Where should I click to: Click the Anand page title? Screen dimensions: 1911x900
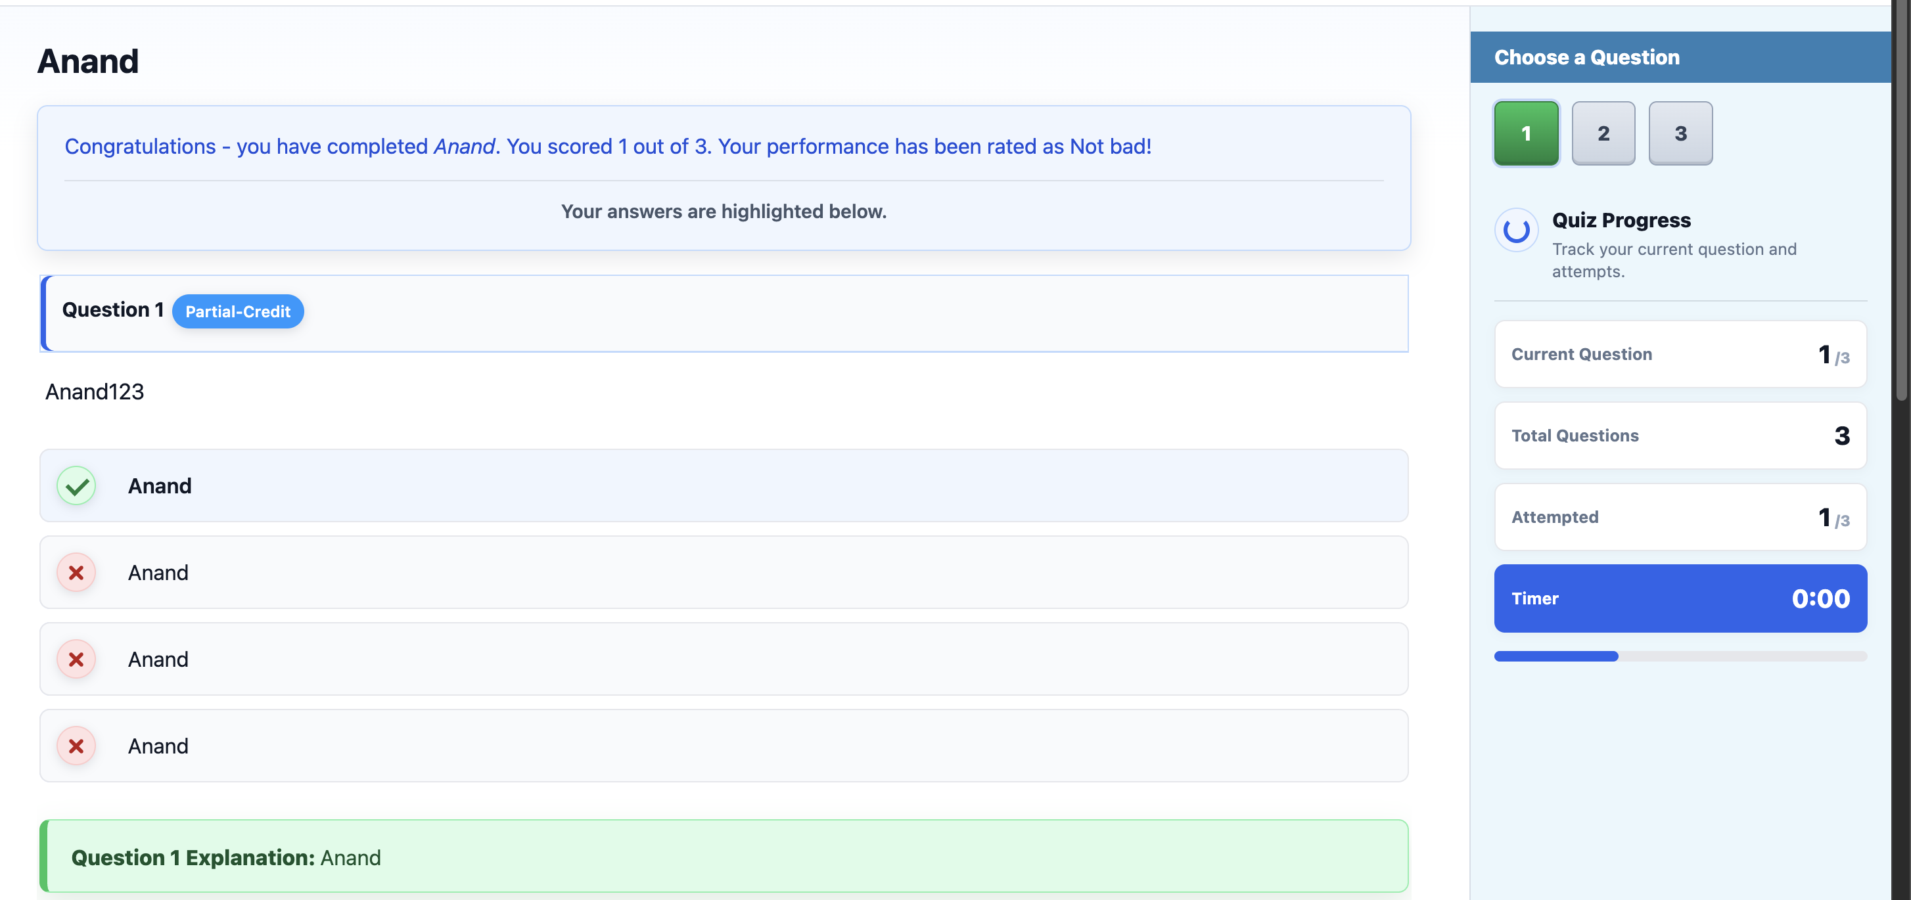[88, 61]
